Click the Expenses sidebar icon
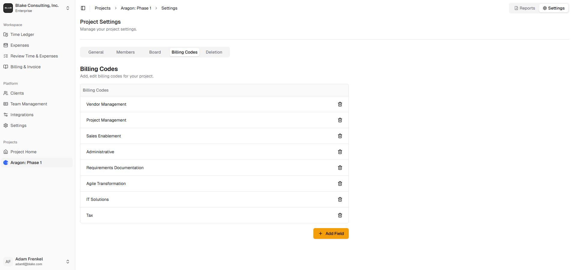The image size is (573, 270). click(x=6, y=45)
